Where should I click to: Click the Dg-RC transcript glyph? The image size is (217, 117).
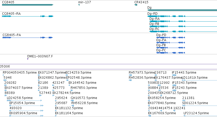click(183, 31)
